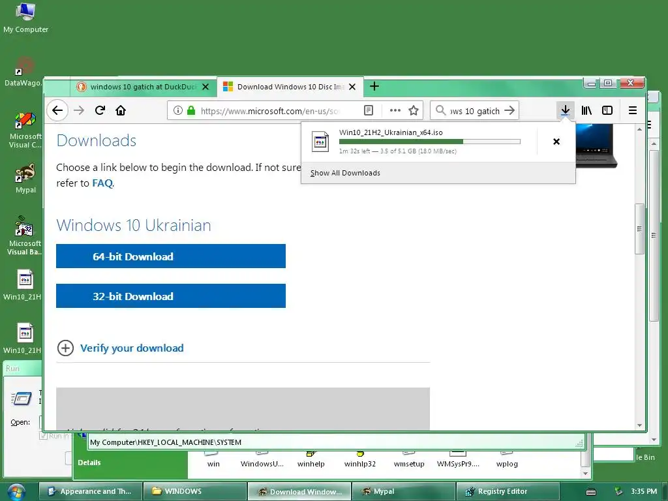Close the DuckDuckGo search tab
Screen dimensions: 668x501
pos(205,87)
